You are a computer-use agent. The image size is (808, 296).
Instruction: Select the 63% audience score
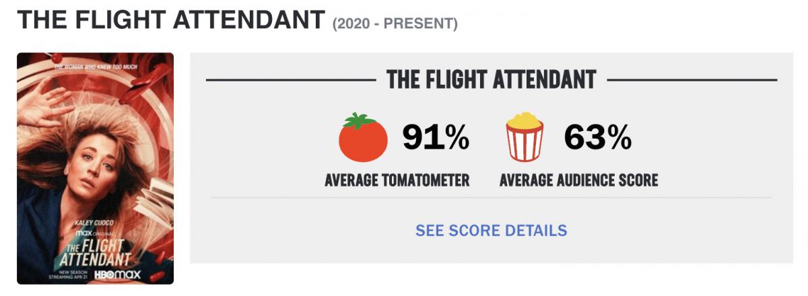coord(598,138)
